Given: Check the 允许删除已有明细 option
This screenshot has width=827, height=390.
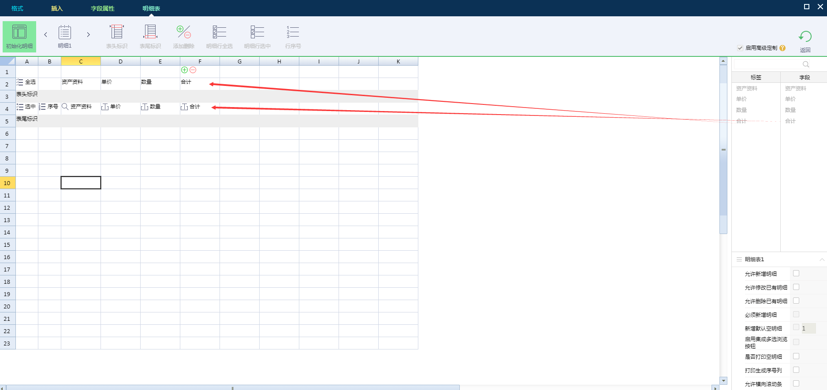Looking at the screenshot, I should pyautogui.click(x=796, y=301).
